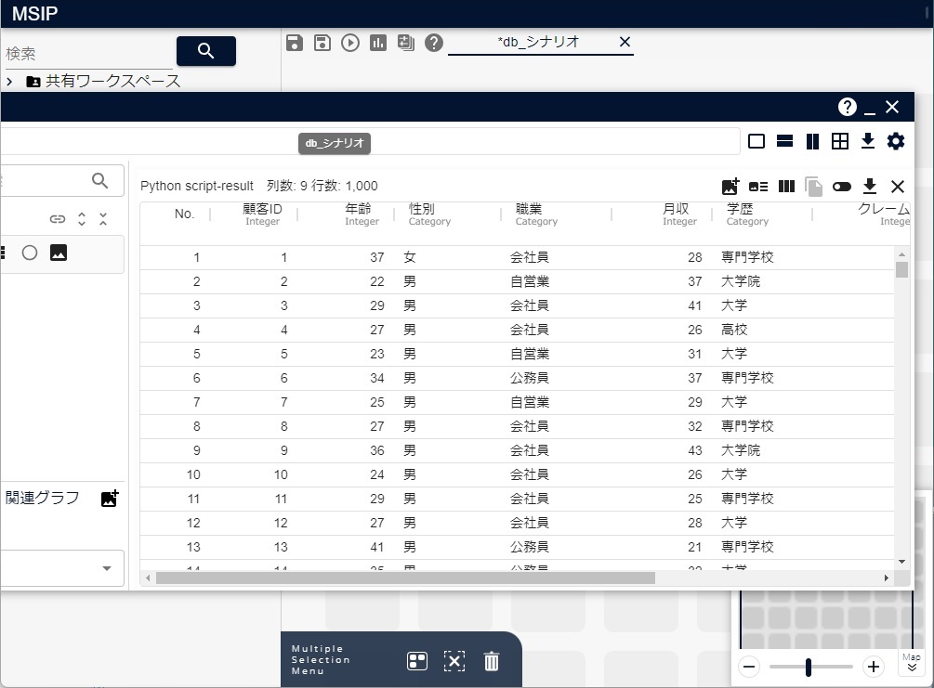Click the scroll down arrow of the table
Viewport: 934px width, 688px height.
click(901, 561)
